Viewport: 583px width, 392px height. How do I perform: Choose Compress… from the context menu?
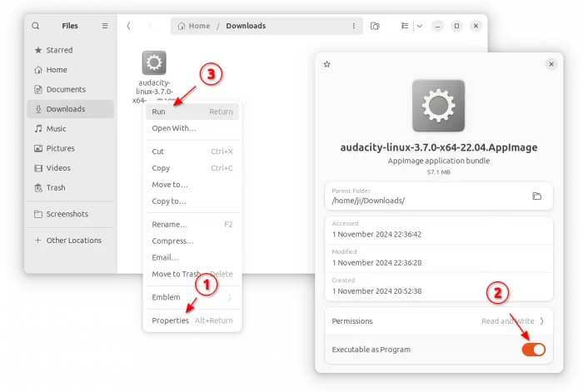192,241
